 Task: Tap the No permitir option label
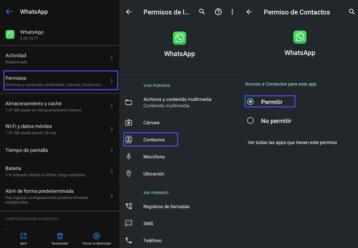pos(276,121)
